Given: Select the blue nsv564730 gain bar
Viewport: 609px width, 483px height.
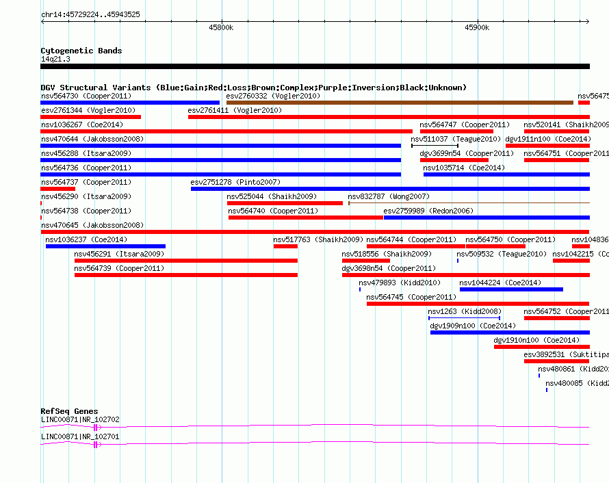Looking at the screenshot, I should pyautogui.click(x=130, y=103).
